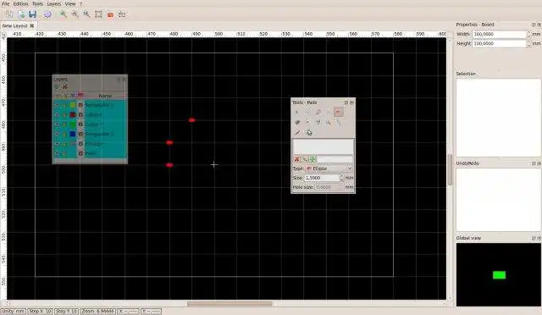Select the New Layout tab
542x315 pixels.
pyautogui.click(x=15, y=26)
